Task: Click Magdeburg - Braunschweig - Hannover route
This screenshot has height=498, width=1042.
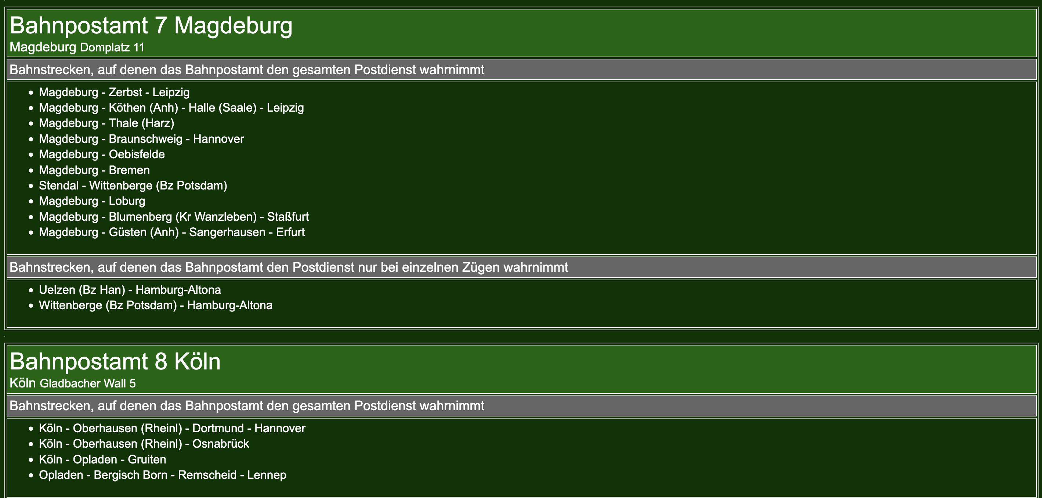Action: pyautogui.click(x=141, y=139)
